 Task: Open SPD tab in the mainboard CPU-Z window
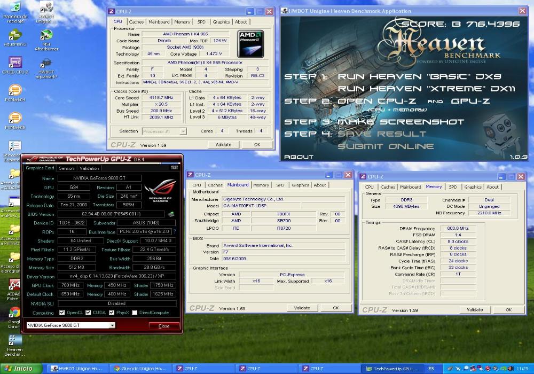pyautogui.click(x=280, y=185)
